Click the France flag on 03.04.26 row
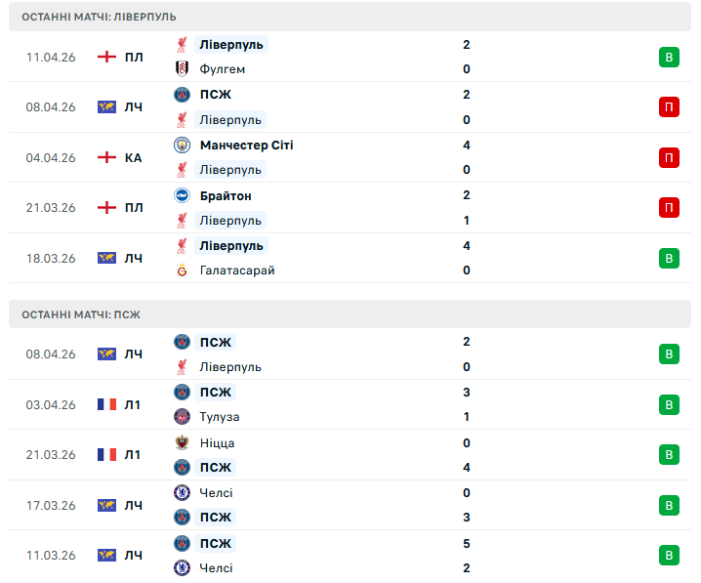Image resolution: width=701 pixels, height=583 pixels. click(106, 404)
